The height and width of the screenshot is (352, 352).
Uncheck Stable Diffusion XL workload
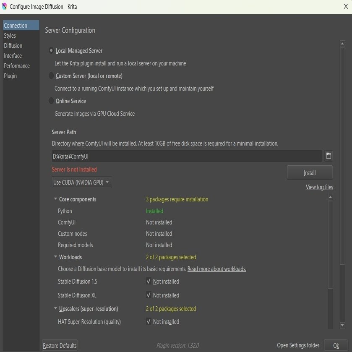[149, 295]
